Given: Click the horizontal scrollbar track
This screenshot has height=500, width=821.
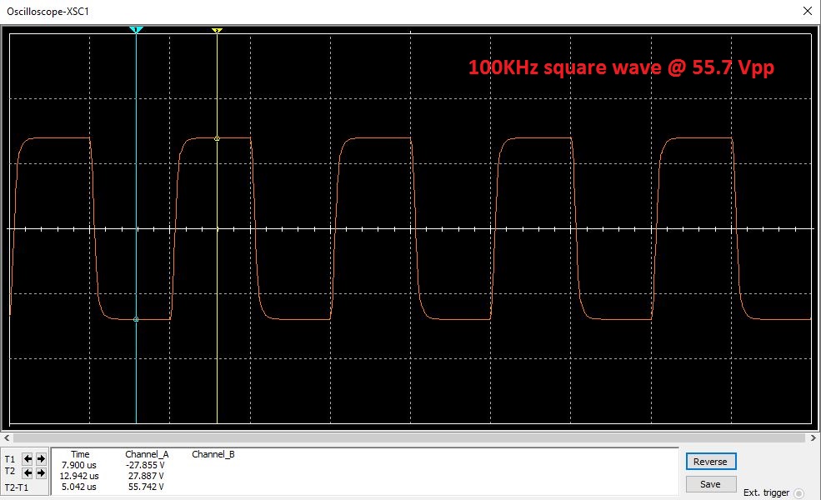Looking at the screenshot, I should point(409,437).
